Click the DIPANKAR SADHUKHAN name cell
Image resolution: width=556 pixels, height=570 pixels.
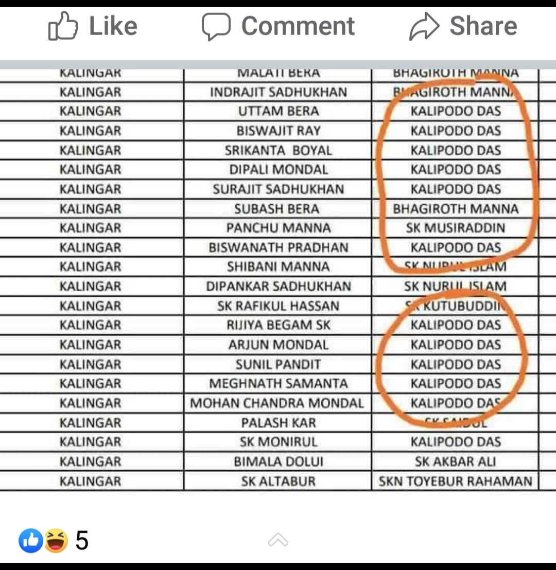click(x=279, y=286)
